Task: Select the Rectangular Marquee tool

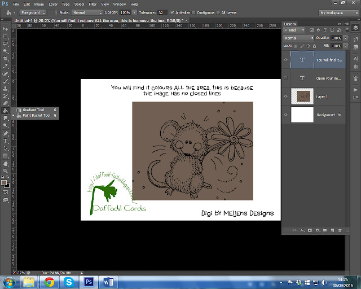Action: tap(5, 37)
